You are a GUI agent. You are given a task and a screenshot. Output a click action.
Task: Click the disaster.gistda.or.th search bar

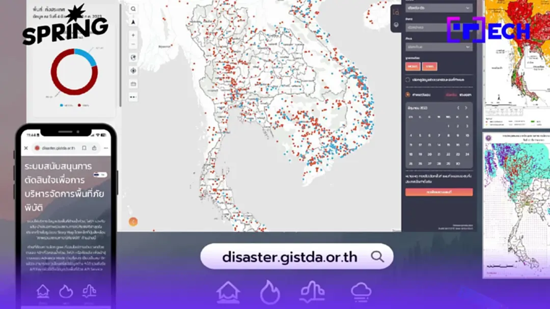click(x=297, y=257)
